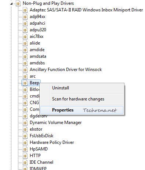Select the aliide entry text
Screen dimensions: 145x170
click(35, 43)
